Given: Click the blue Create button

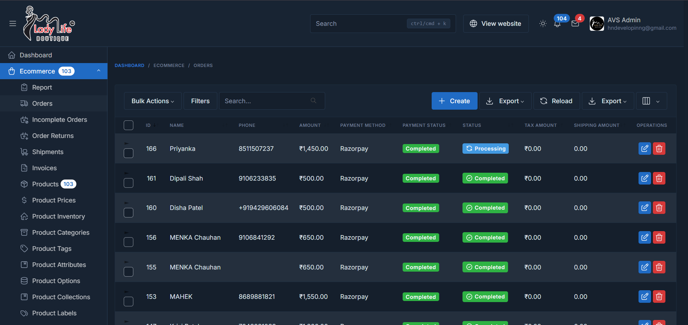Looking at the screenshot, I should [x=454, y=101].
